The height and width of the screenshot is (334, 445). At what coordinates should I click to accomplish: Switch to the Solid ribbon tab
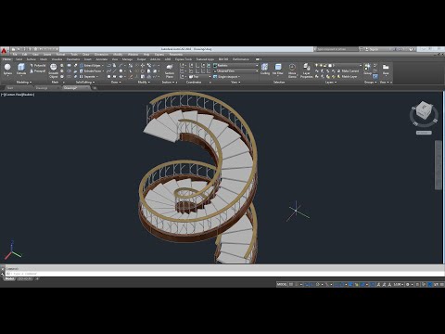tap(19, 59)
